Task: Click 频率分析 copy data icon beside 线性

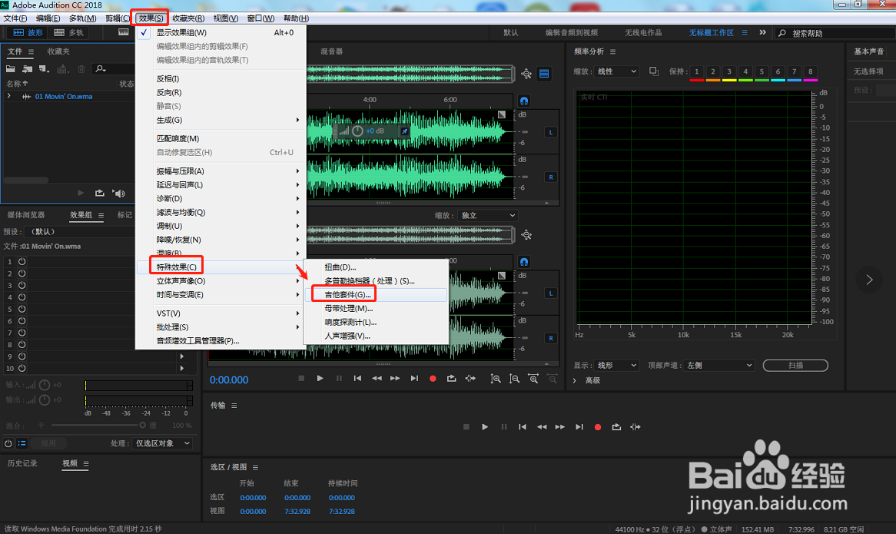Action: pos(654,71)
